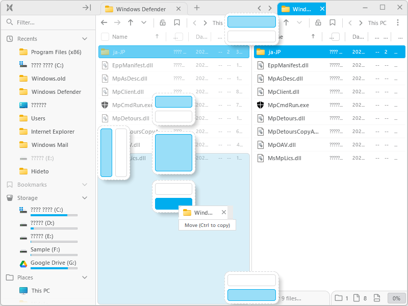Click the right pane breadcrumb left arrow
This screenshot has width=408, height=306.
coord(350,23)
